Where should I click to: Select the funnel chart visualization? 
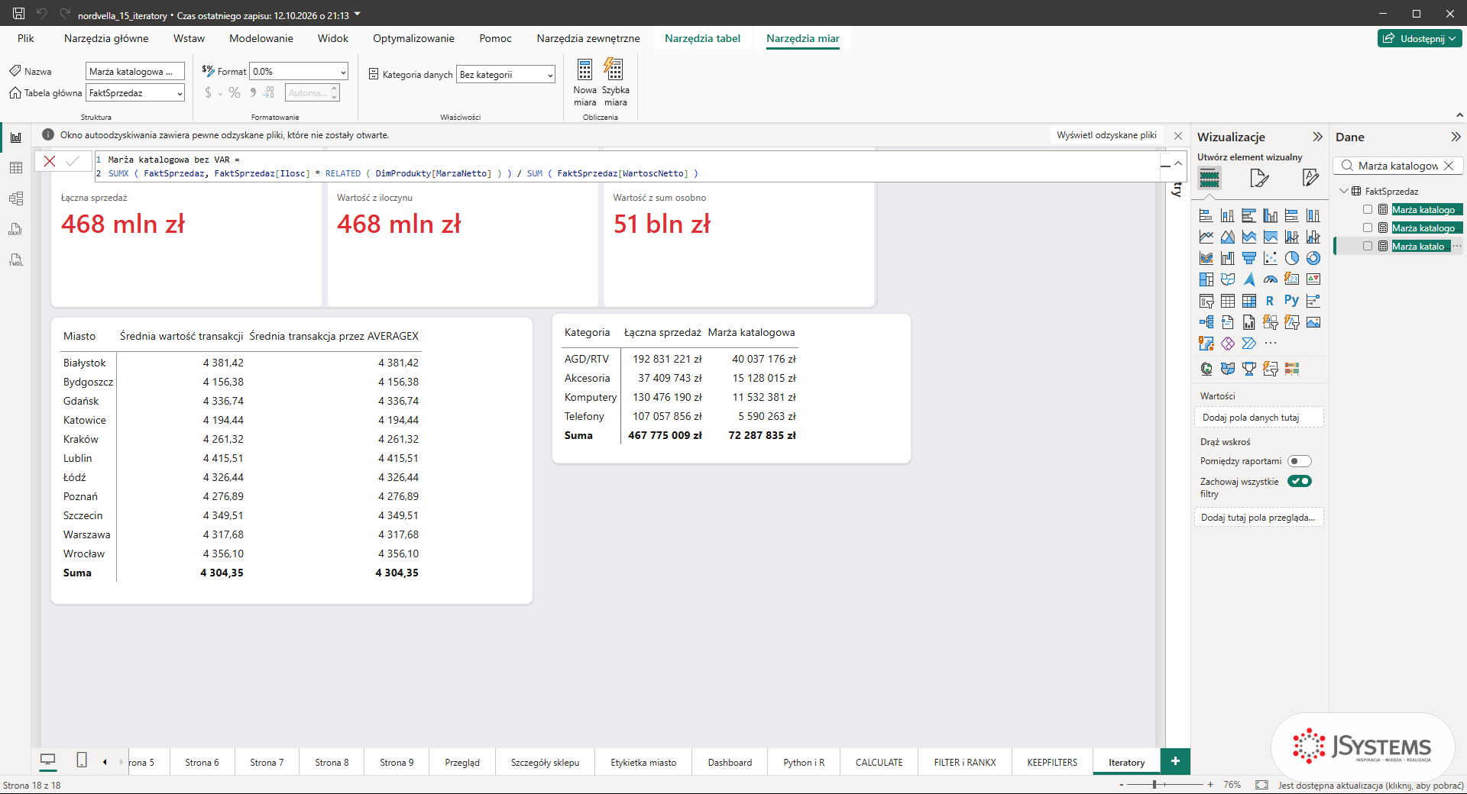pos(1248,258)
